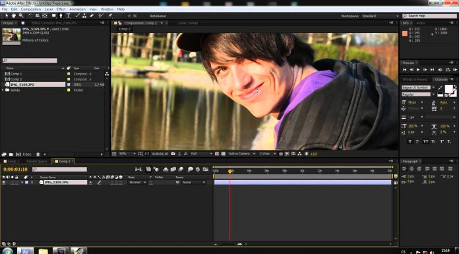Mute audio in Preview panel
This screenshot has width=459, height=254.
pos(441,70)
